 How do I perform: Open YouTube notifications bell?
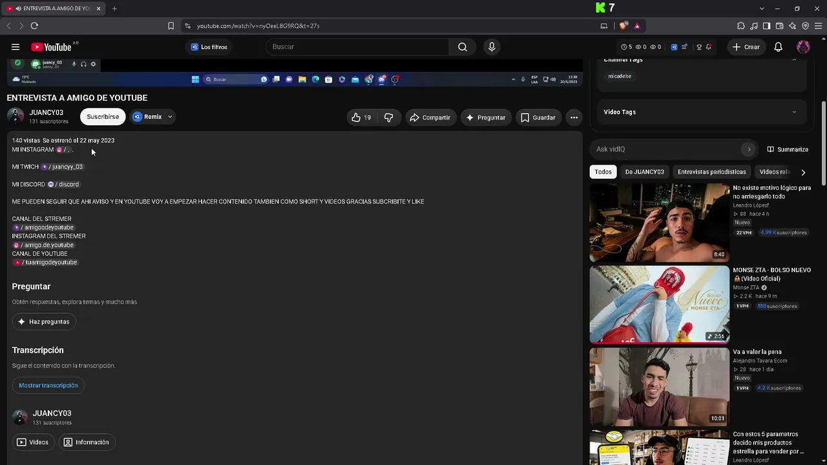(x=779, y=46)
